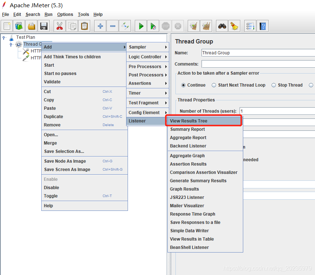The image size is (315, 275).
Task: Click the Copy toolbar icon
Action: pyautogui.click(x=72, y=26)
